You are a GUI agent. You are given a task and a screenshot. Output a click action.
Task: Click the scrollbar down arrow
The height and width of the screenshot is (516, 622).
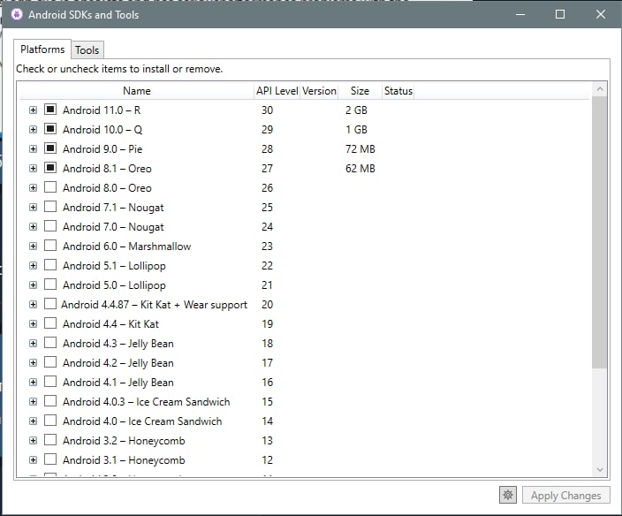click(x=599, y=469)
